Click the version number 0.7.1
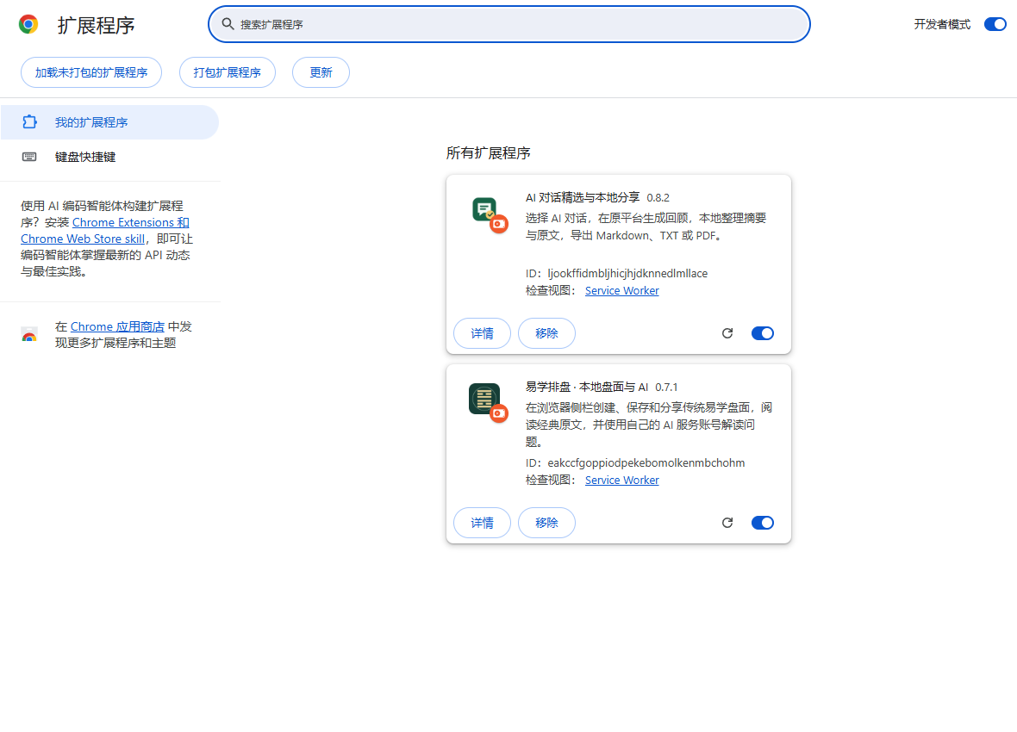Screen dimensions: 1017x732 coord(666,387)
